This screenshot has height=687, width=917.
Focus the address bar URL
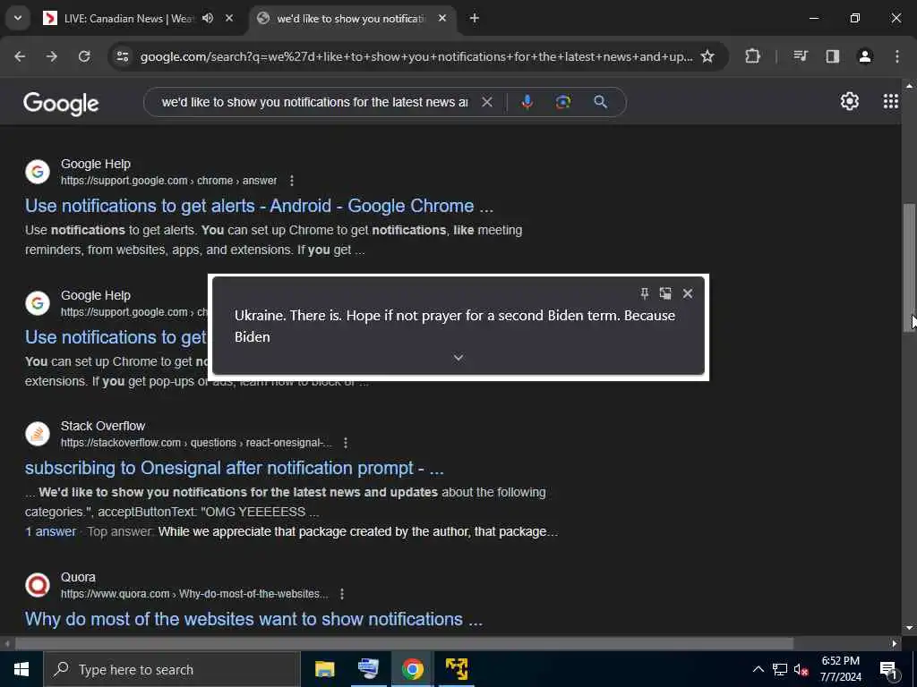click(x=416, y=56)
